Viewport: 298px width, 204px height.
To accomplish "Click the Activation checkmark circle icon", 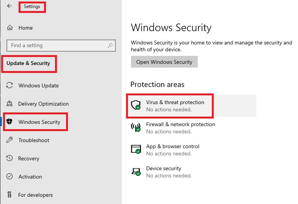I will (x=10, y=177).
